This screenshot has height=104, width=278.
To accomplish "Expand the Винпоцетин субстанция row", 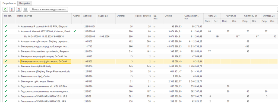I will [x=19, y=81].
